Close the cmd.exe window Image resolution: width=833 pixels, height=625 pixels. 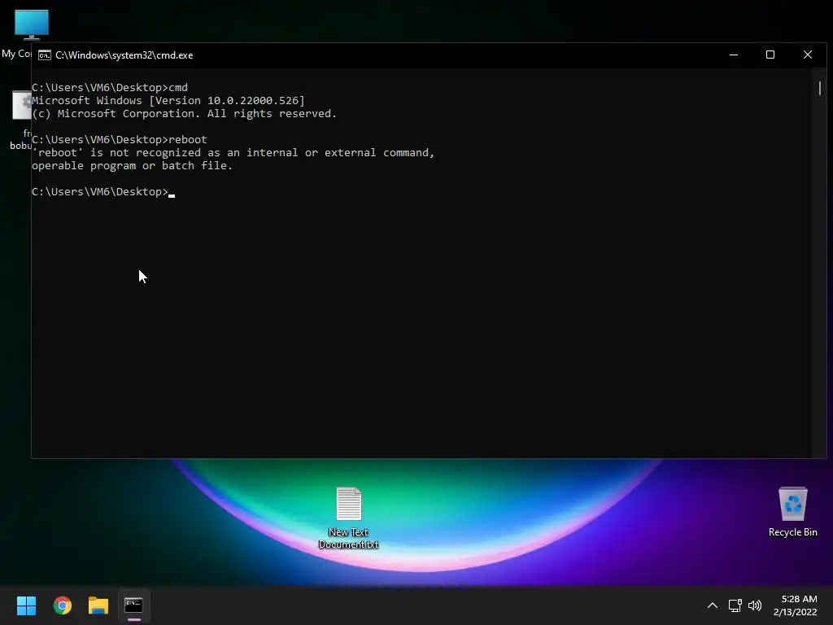point(808,55)
